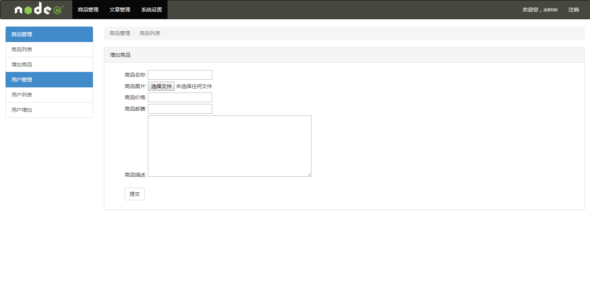Open 用户增加 in the sidebar
Screen dimensions: 590x305
click(49, 110)
